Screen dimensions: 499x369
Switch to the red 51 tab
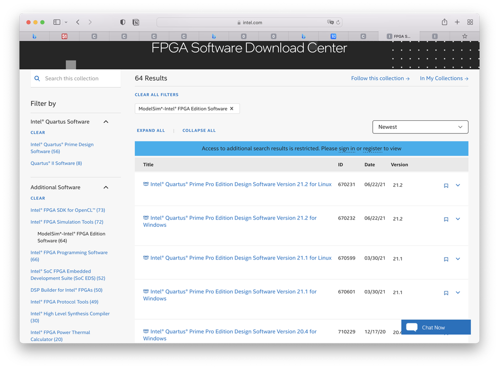(64, 36)
